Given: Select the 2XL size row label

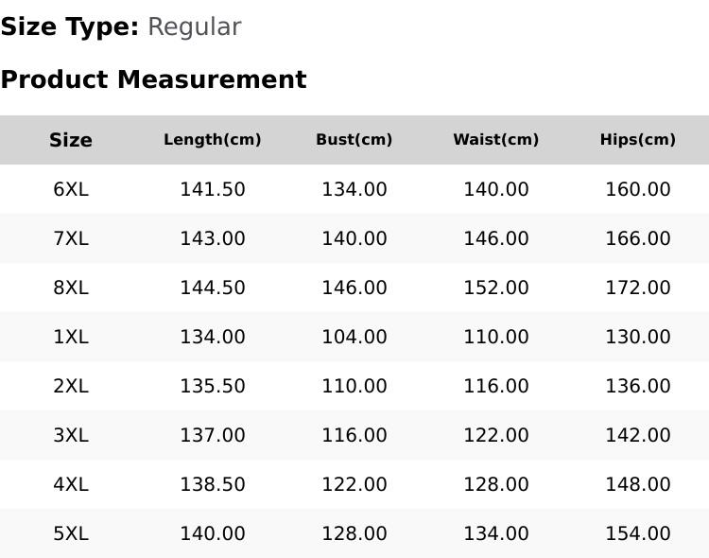Looking at the screenshot, I should click(71, 386).
